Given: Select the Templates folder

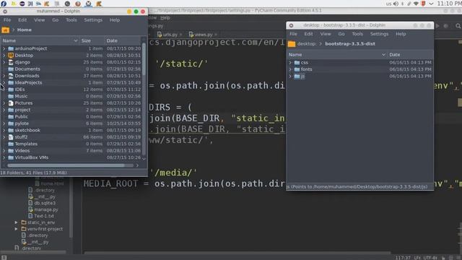Looking at the screenshot, I should [26, 144].
